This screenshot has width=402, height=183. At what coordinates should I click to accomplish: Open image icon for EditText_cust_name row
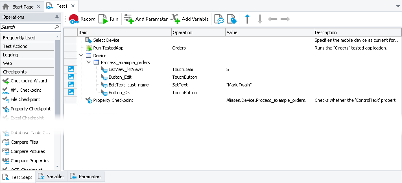tap(71, 84)
